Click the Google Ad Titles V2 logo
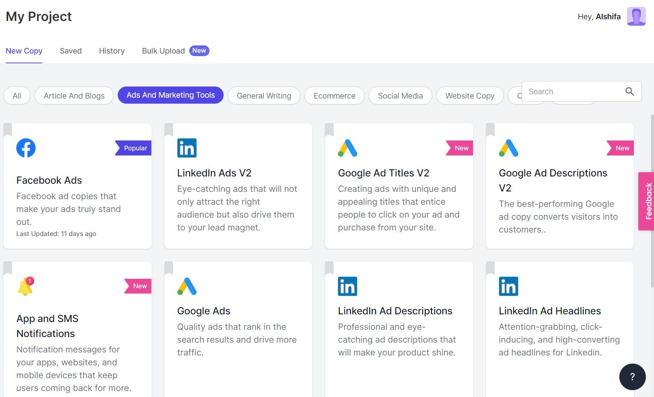This screenshot has width=654, height=397. [347, 148]
